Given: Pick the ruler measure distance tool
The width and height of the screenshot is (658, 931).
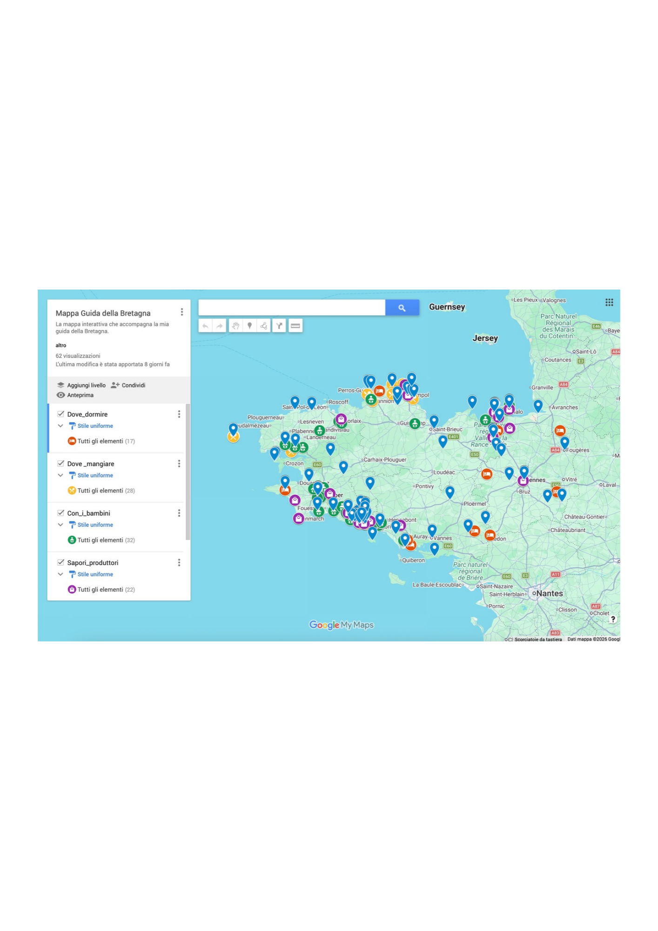Looking at the screenshot, I should pos(295,326).
